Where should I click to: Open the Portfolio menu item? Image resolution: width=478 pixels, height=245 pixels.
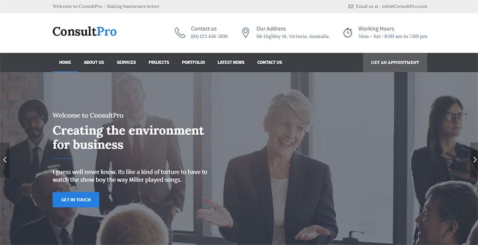(x=193, y=63)
